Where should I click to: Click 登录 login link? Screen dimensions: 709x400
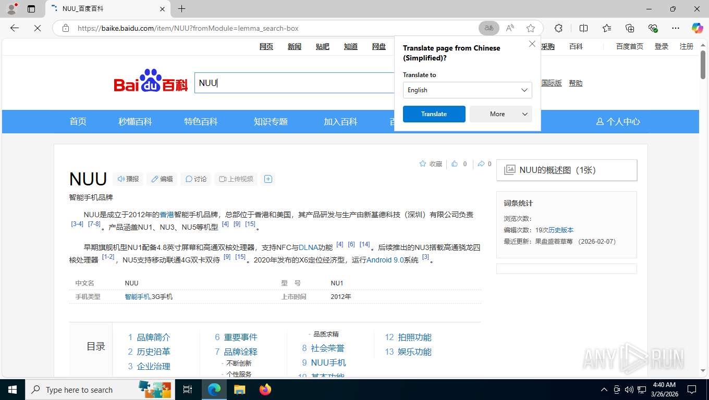pos(662,46)
